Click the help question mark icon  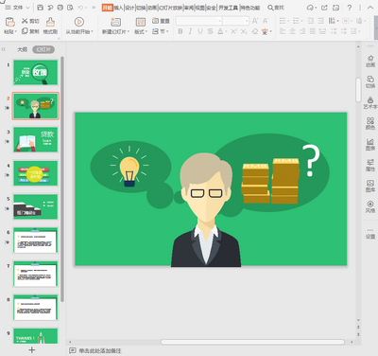coord(349,8)
